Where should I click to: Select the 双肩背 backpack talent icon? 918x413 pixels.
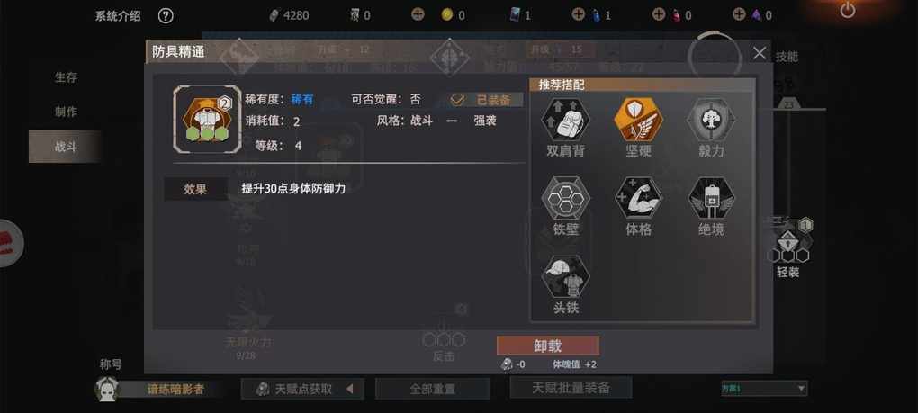(x=565, y=120)
